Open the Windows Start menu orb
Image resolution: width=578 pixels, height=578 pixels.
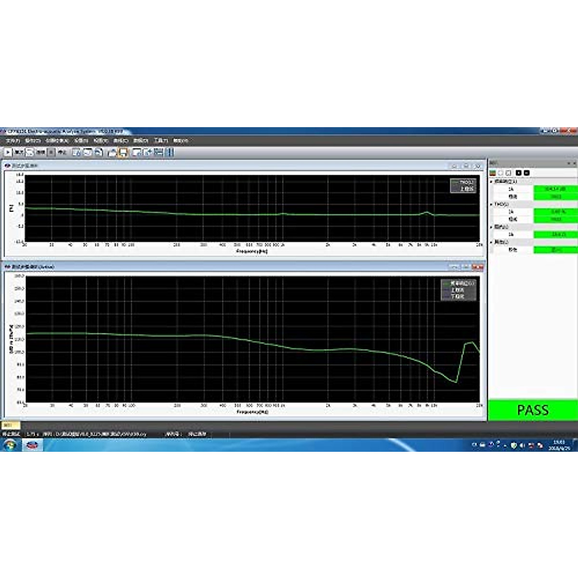point(9,446)
